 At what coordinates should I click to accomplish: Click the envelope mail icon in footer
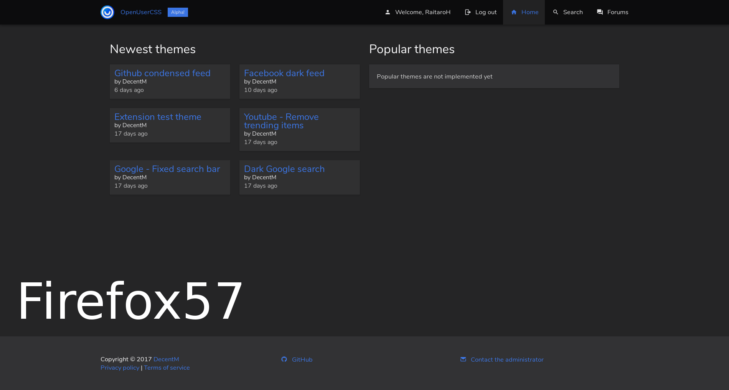click(x=463, y=359)
